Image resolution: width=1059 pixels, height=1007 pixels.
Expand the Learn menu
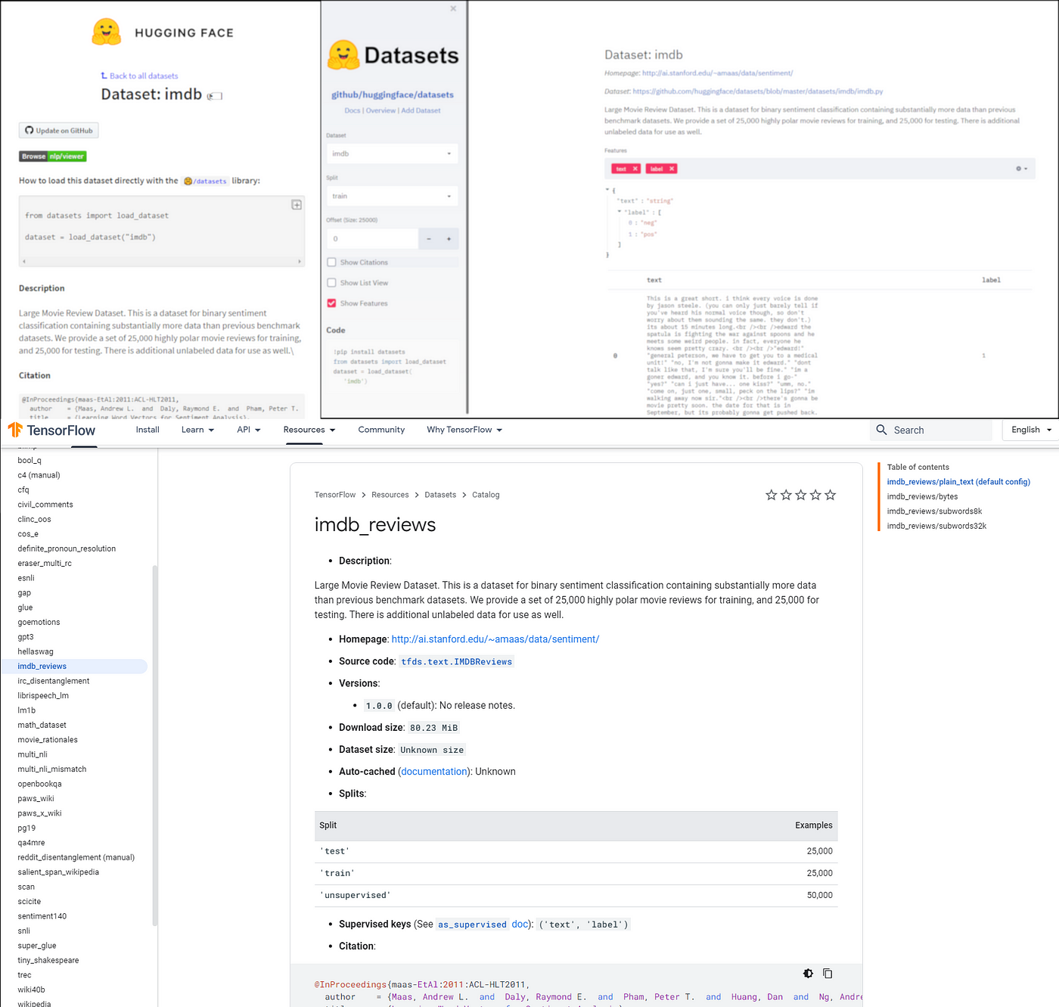tap(197, 430)
